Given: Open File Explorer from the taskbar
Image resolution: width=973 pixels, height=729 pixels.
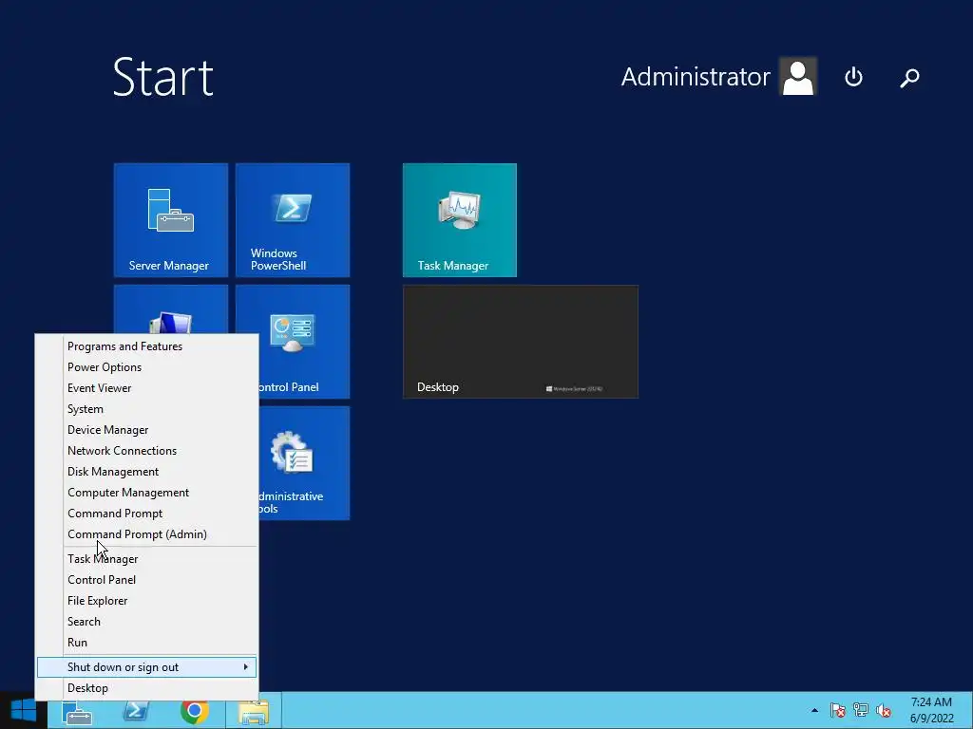Looking at the screenshot, I should 254,711.
